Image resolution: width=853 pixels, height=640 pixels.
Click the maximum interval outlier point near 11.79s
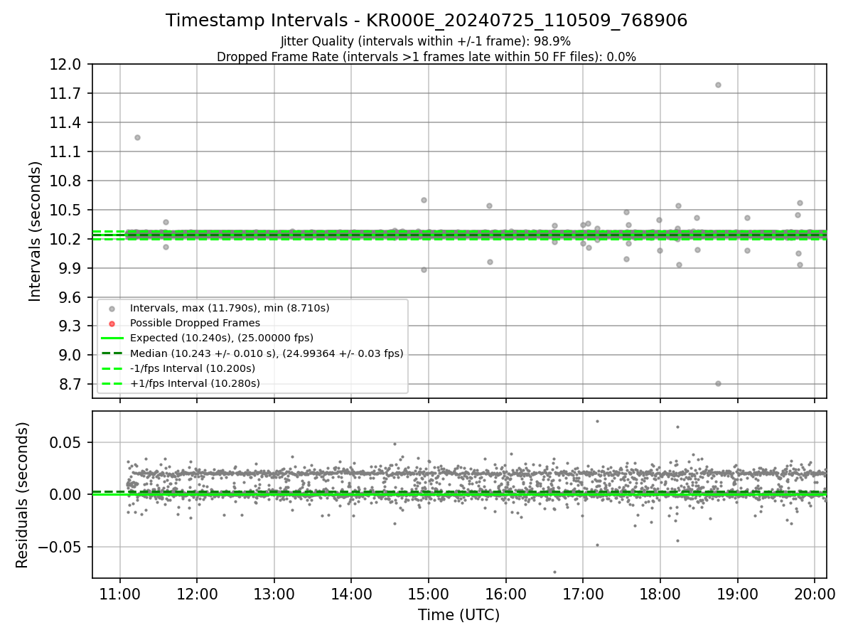tap(718, 85)
